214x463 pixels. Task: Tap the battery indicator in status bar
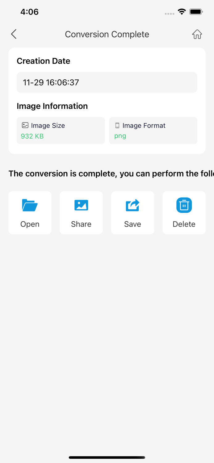pyautogui.click(x=196, y=11)
